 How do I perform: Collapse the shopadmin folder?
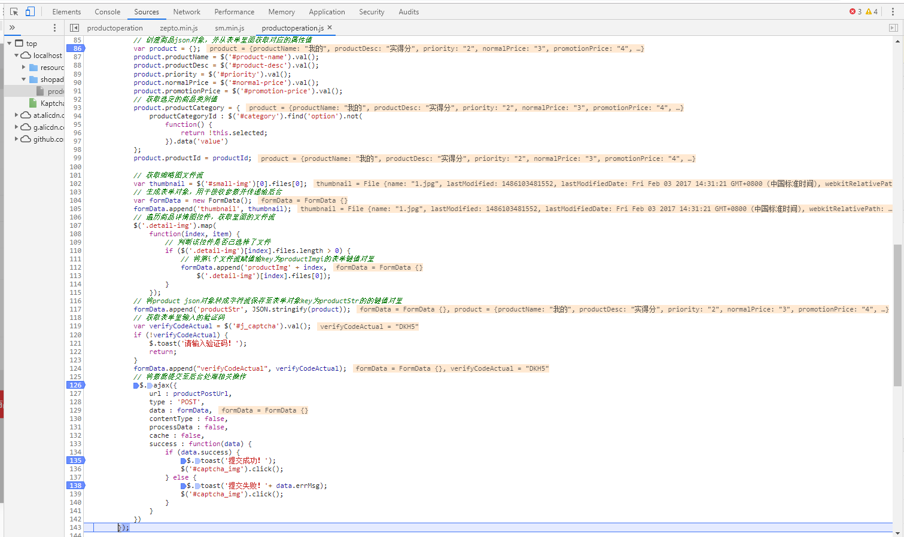(24, 79)
